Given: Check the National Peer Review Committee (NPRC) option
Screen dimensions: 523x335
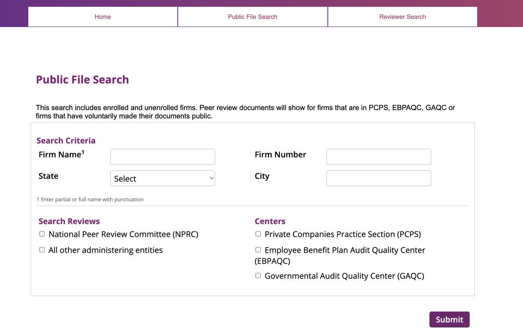Looking at the screenshot, I should (x=42, y=234).
